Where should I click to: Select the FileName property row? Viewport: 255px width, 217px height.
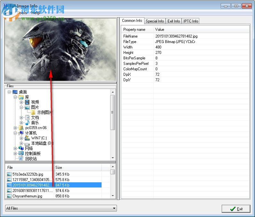coord(185,36)
